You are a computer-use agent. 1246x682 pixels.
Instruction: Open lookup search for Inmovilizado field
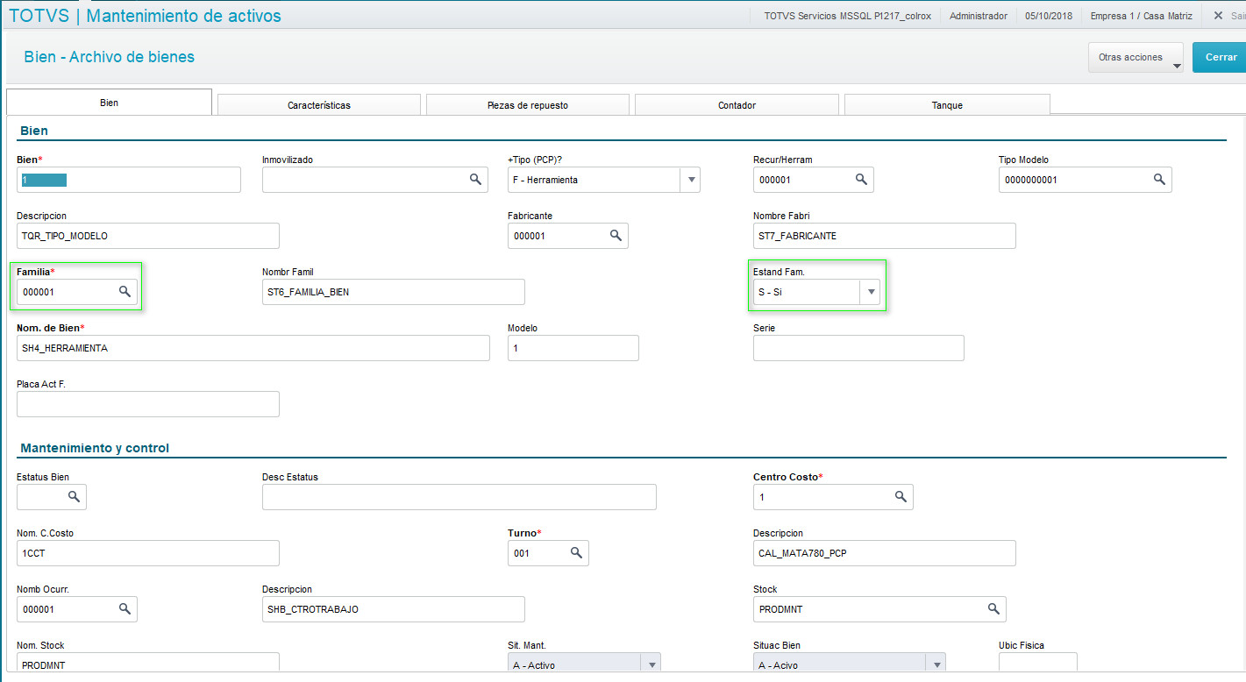475,180
